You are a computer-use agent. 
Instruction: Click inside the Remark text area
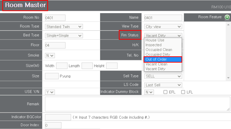tap(137, 104)
